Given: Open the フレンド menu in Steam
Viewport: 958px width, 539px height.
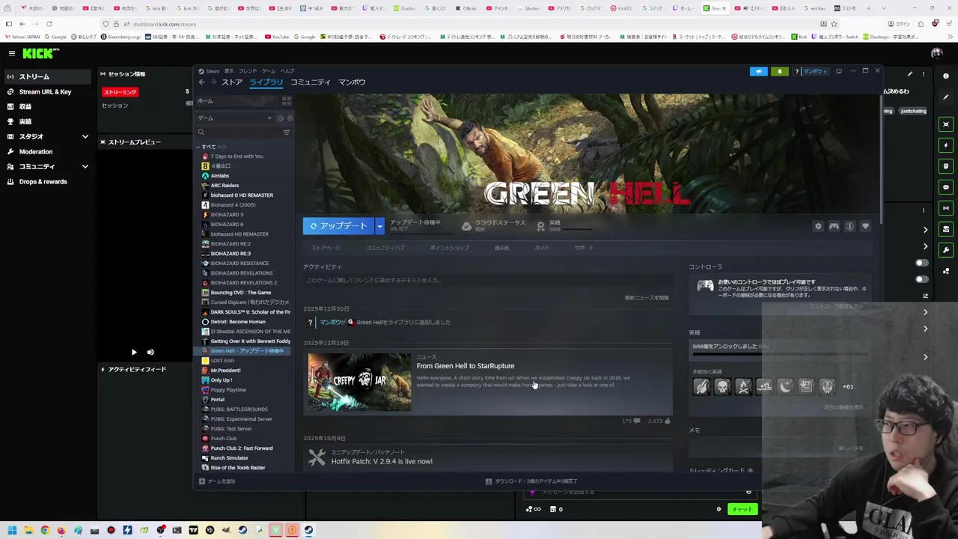Looking at the screenshot, I should (247, 71).
